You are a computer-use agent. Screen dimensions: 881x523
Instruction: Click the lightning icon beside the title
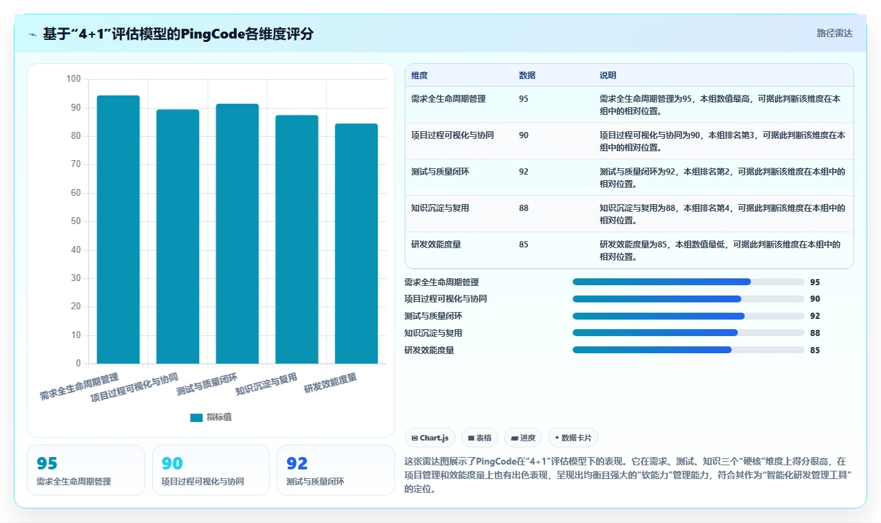[32, 34]
